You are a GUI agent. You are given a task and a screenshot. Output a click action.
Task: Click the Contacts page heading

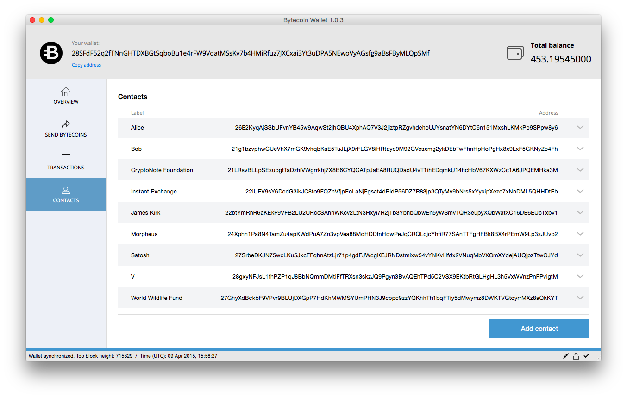(x=132, y=97)
